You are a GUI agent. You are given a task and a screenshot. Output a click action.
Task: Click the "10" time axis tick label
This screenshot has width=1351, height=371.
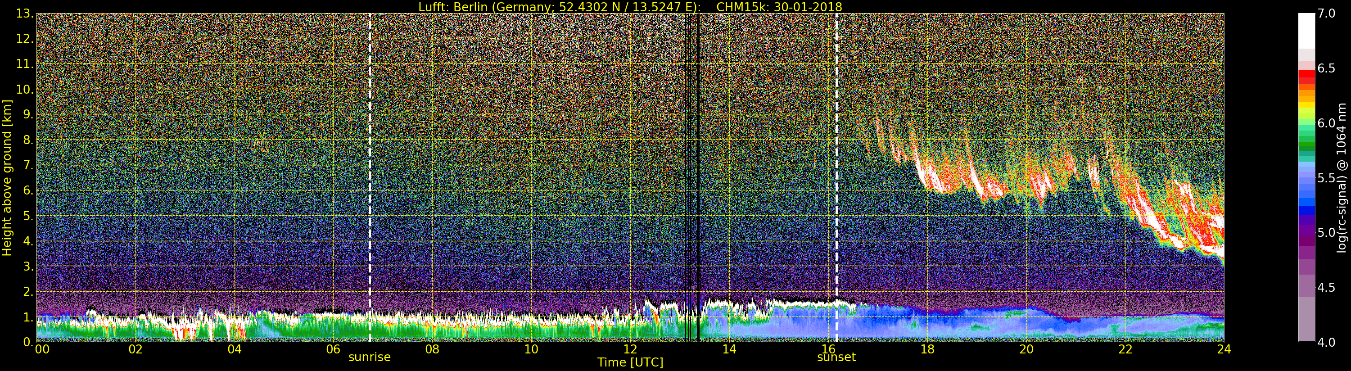(x=531, y=349)
